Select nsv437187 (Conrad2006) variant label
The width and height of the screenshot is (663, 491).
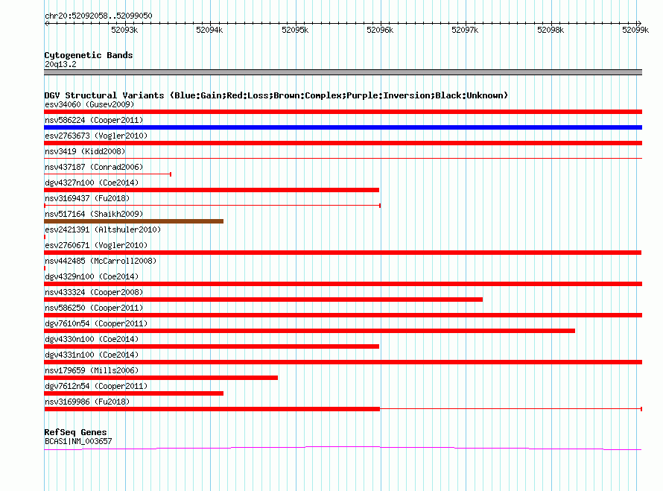pos(94,167)
